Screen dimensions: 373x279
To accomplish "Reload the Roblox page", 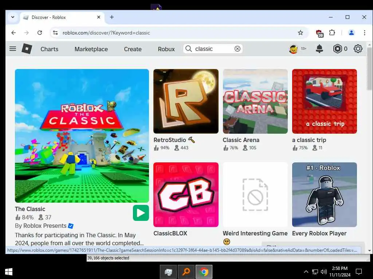I will click(40, 33).
